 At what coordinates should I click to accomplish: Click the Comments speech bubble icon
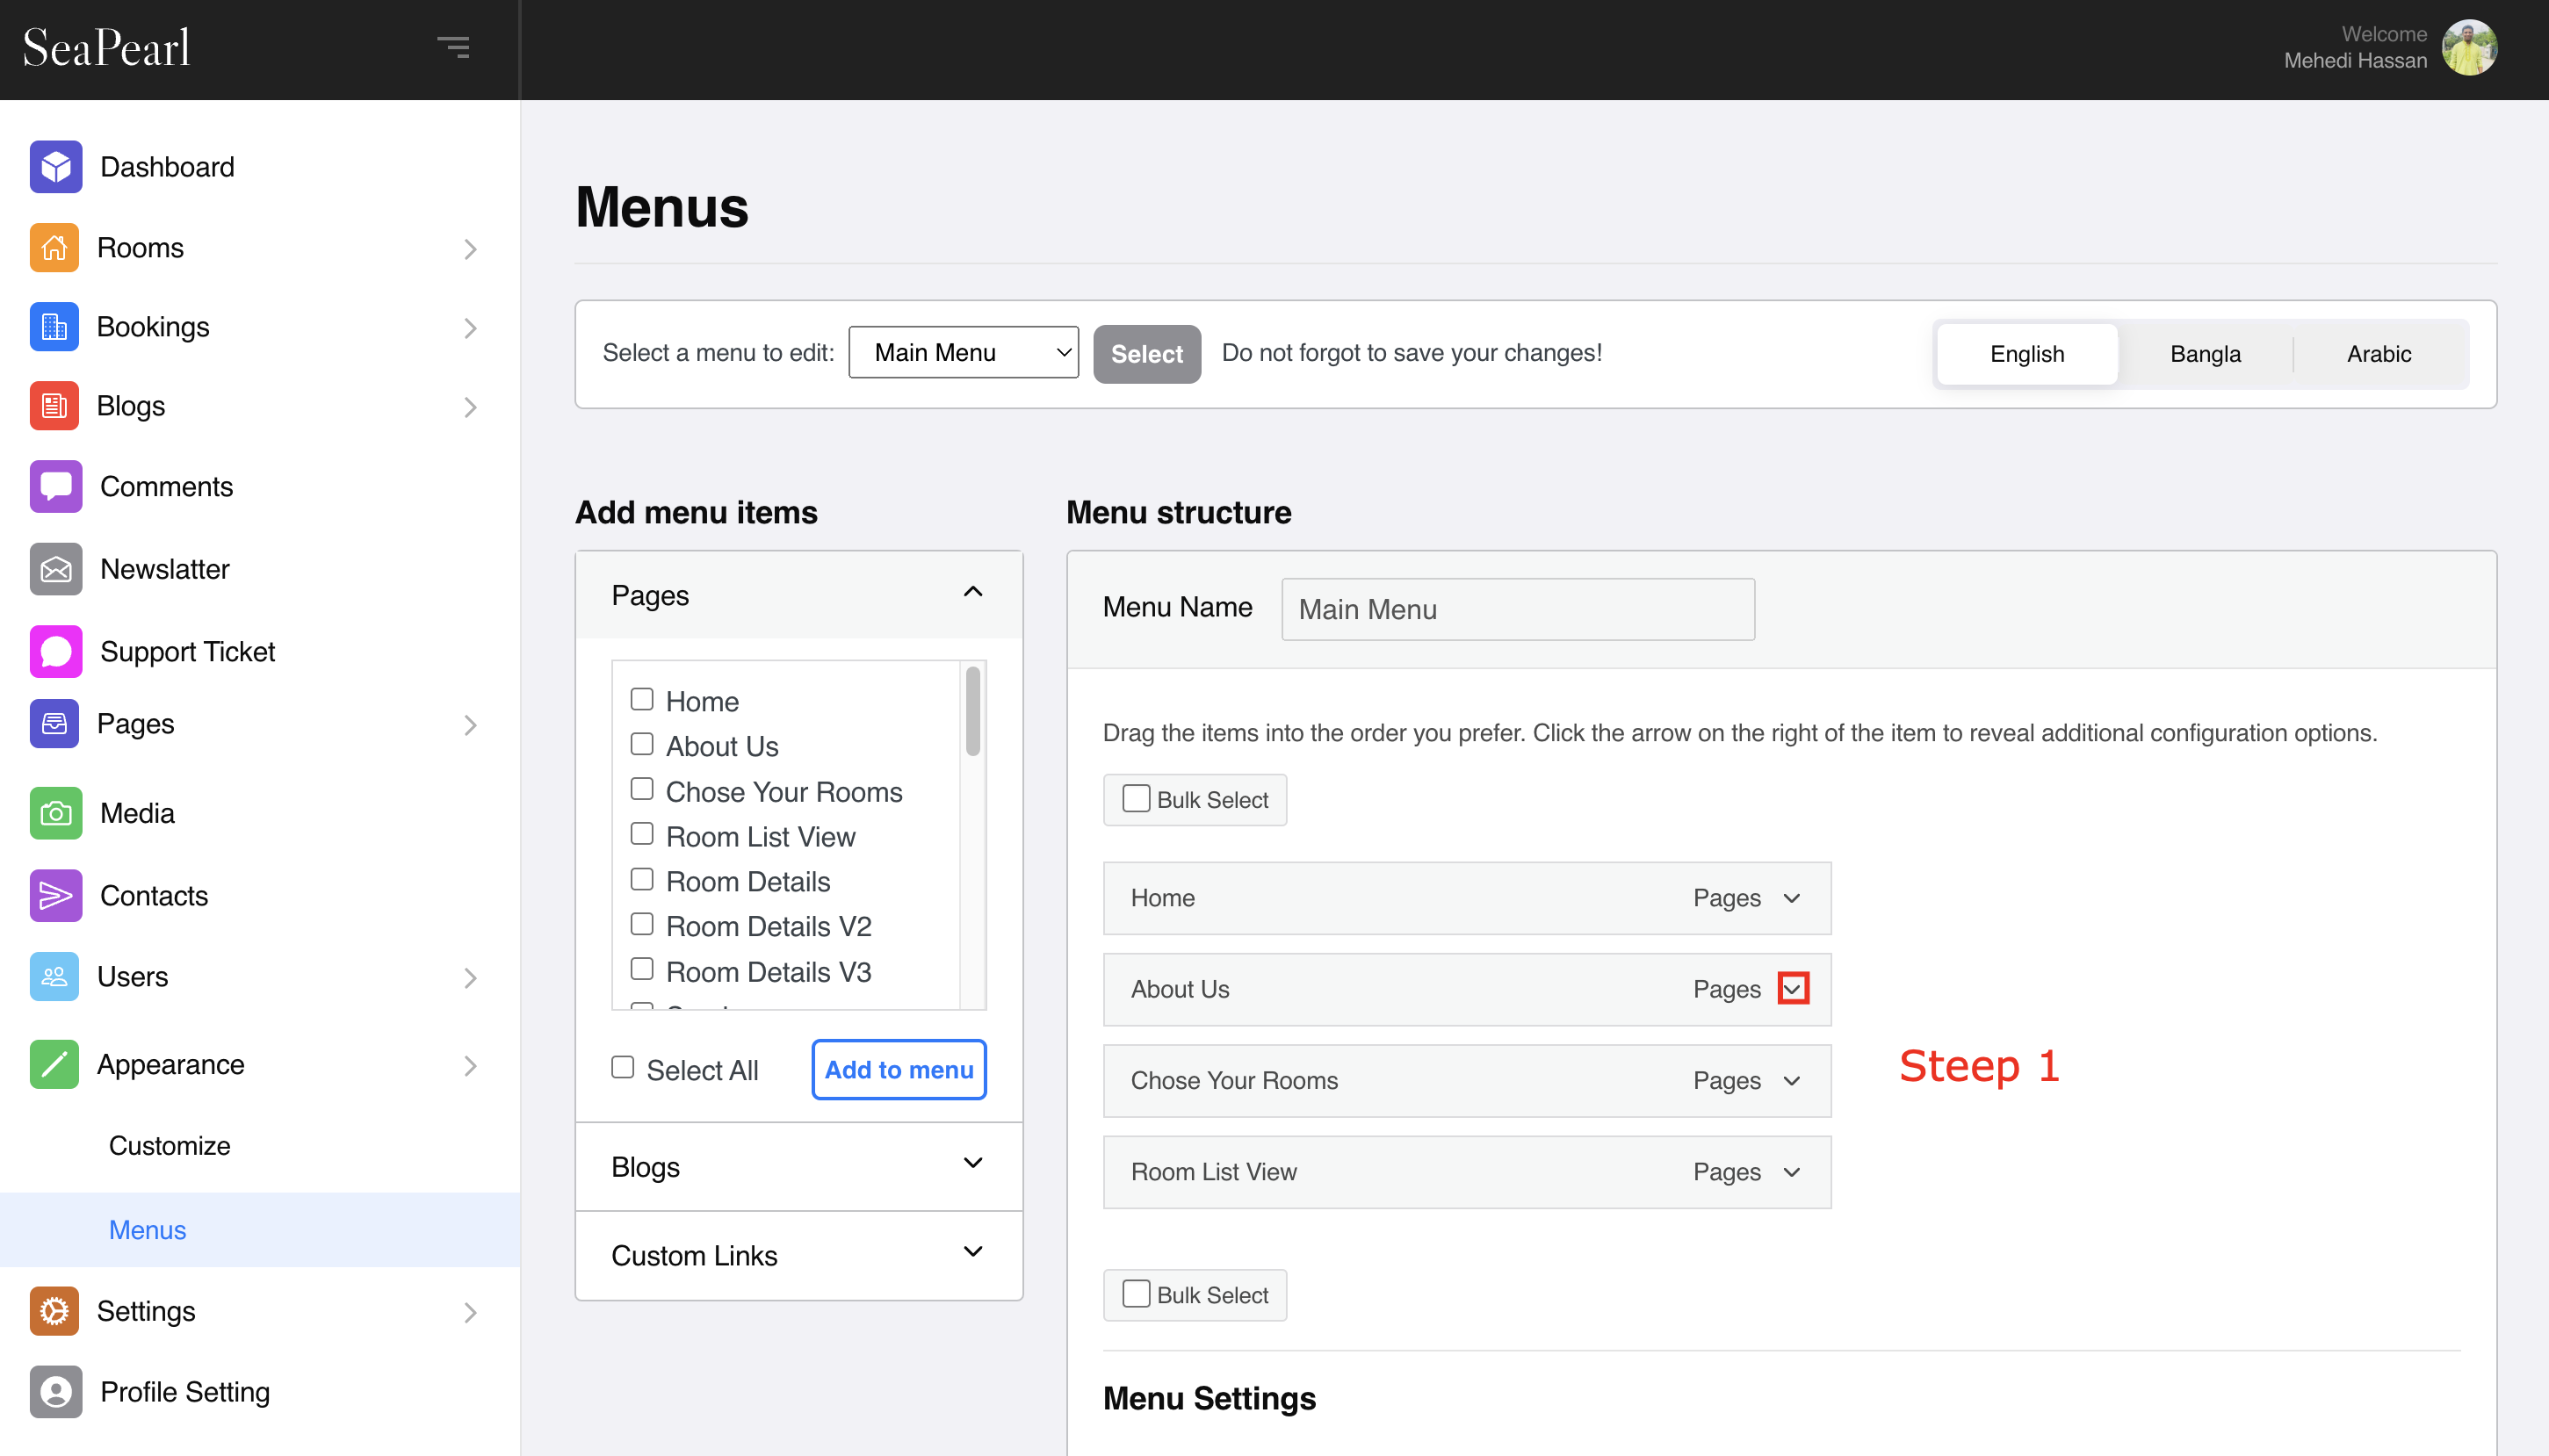56,487
